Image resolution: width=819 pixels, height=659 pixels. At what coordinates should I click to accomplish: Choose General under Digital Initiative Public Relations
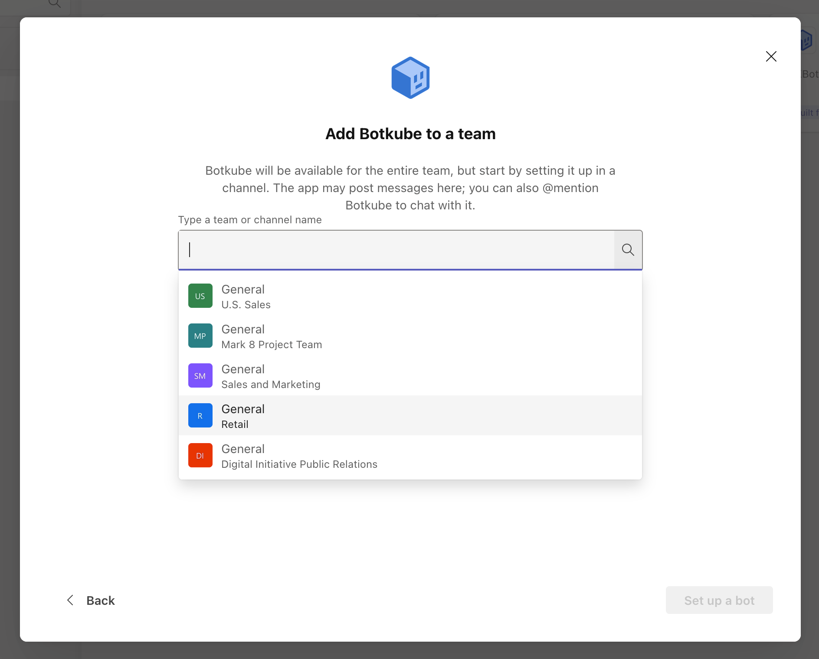[x=410, y=456]
